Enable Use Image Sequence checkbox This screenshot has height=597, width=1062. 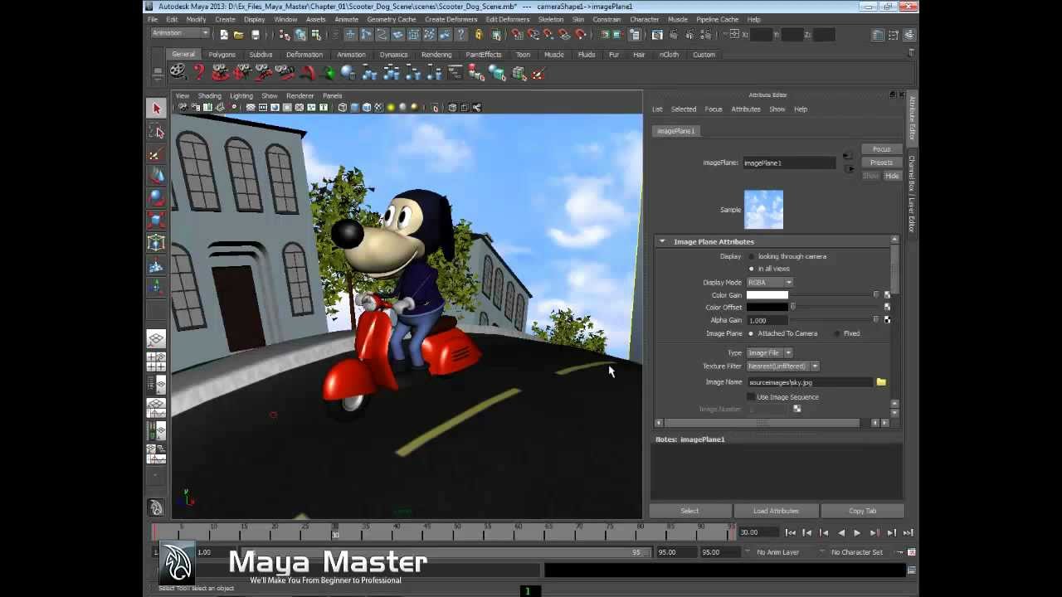tap(752, 397)
